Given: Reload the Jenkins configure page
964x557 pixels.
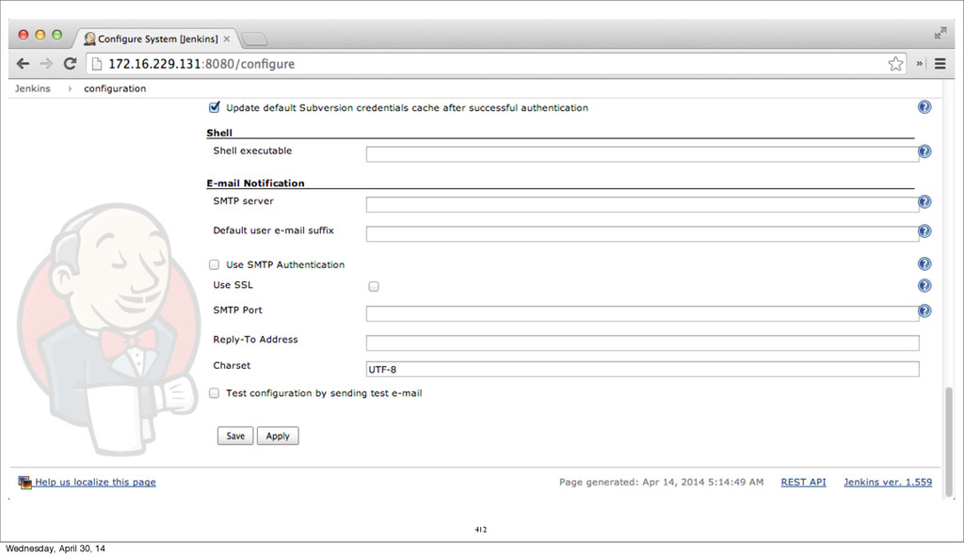Looking at the screenshot, I should [70, 63].
